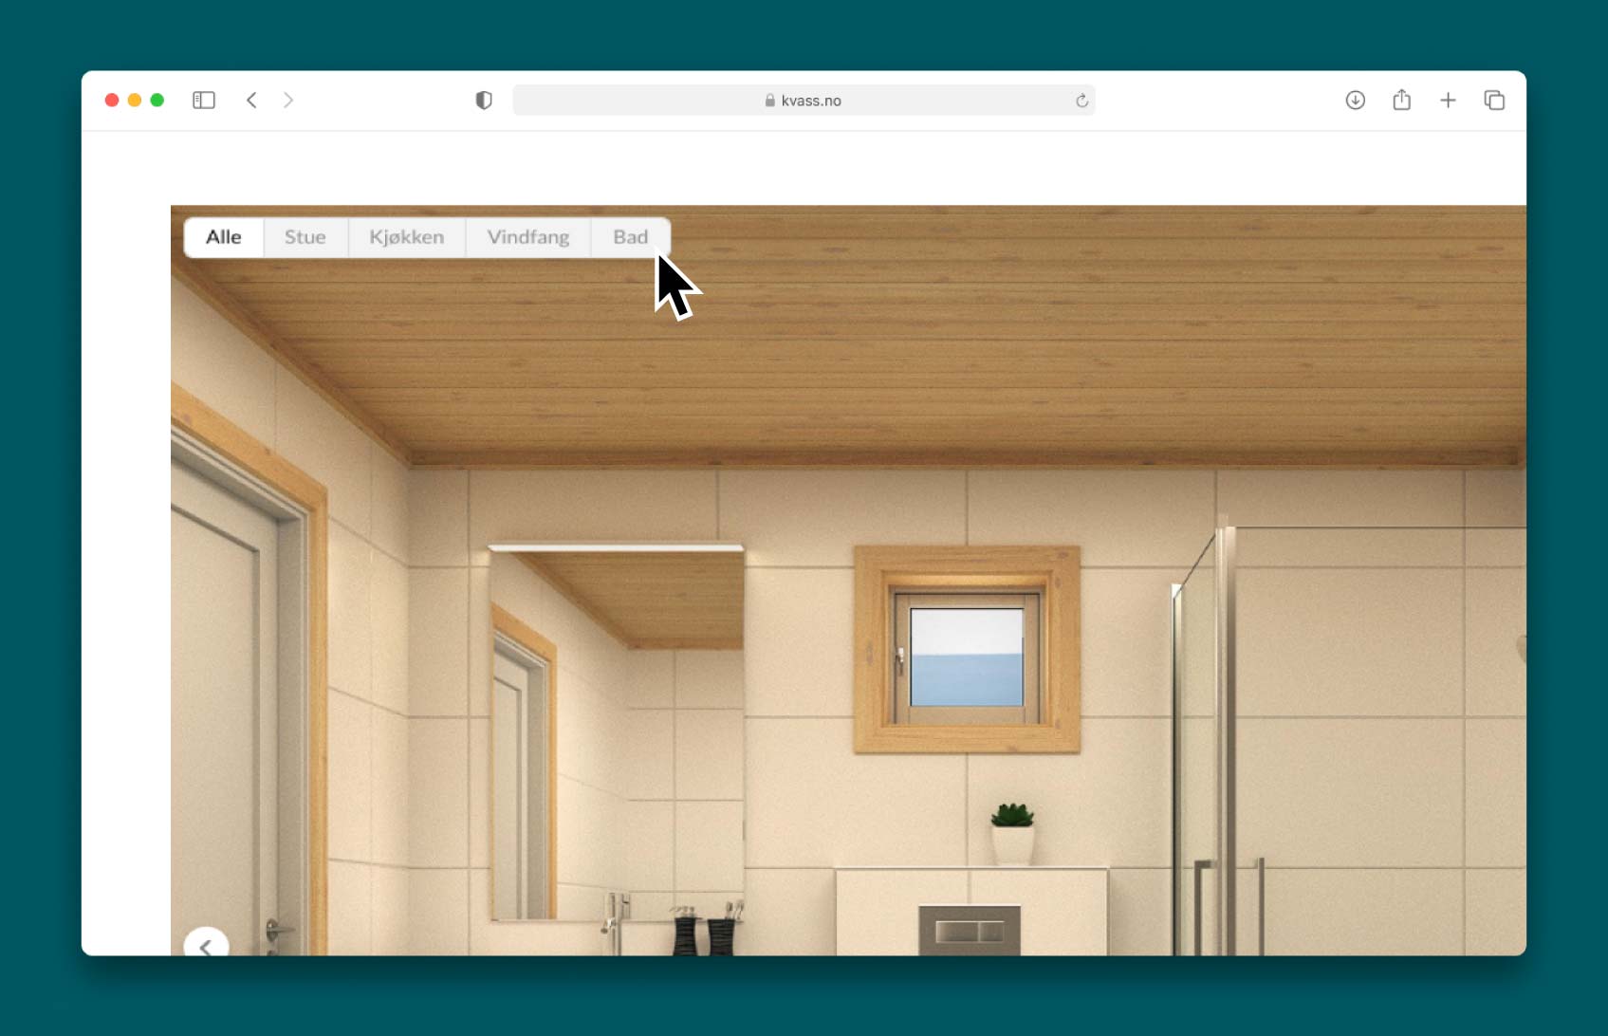
Task: Choose the Vindfang room tab
Action: click(527, 237)
